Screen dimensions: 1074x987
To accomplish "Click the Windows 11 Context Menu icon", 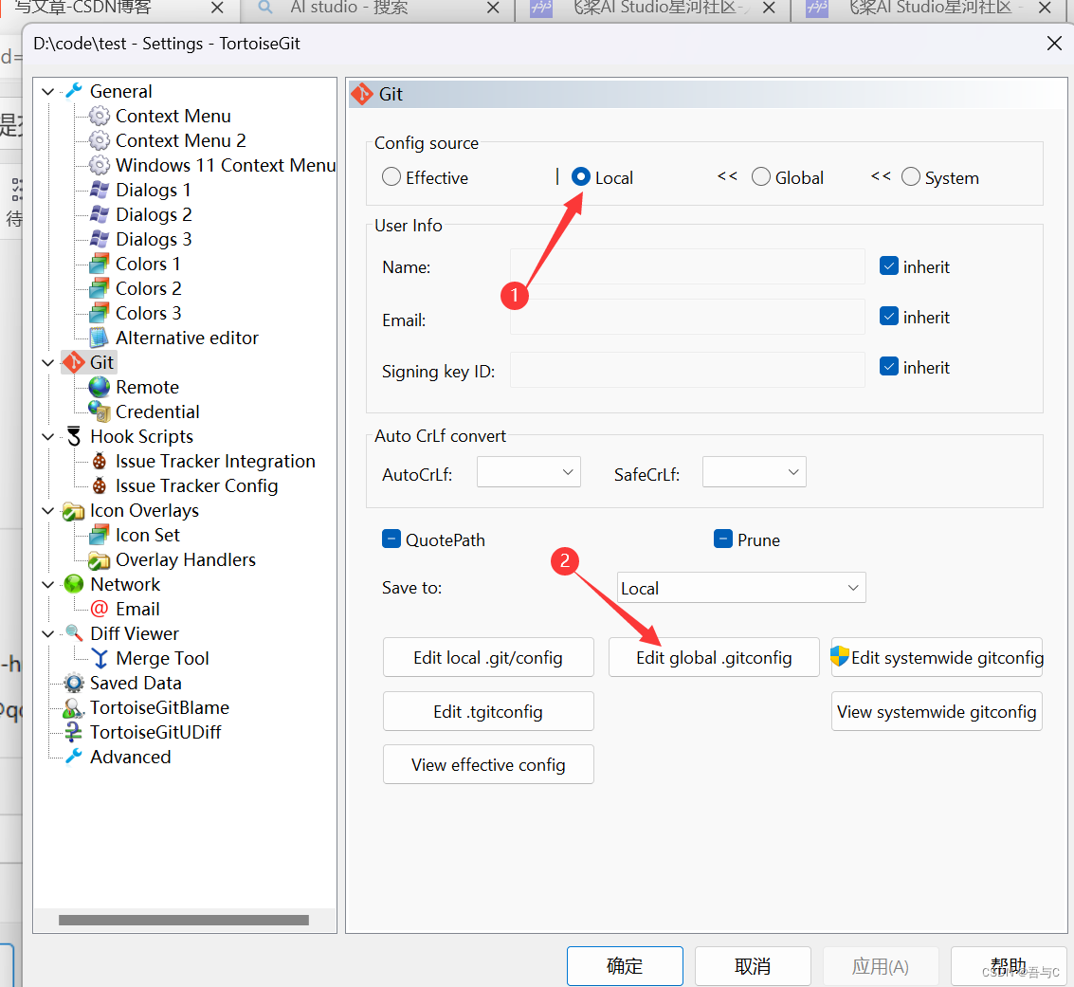I will [100, 165].
